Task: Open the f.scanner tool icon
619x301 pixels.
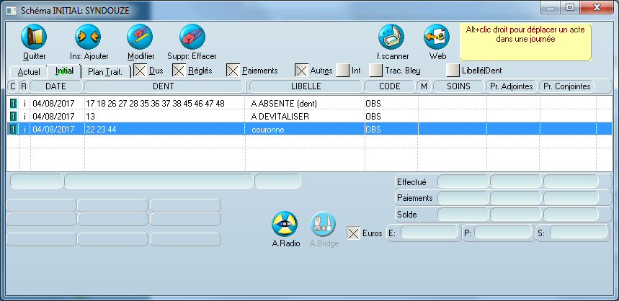Action: [391, 37]
